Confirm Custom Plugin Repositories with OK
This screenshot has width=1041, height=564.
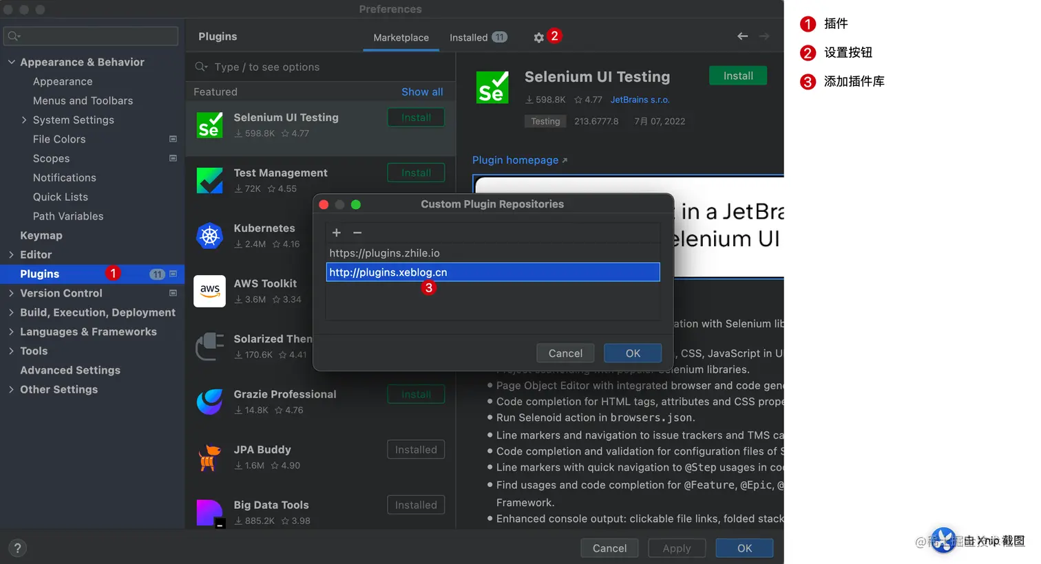(633, 354)
